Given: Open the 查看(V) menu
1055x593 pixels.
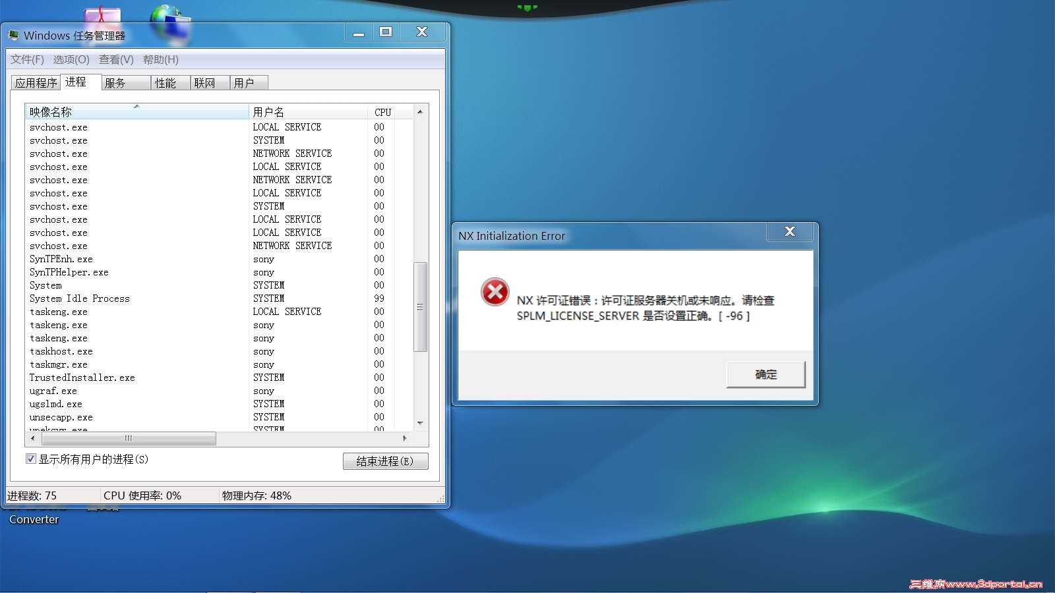Looking at the screenshot, I should tap(116, 59).
